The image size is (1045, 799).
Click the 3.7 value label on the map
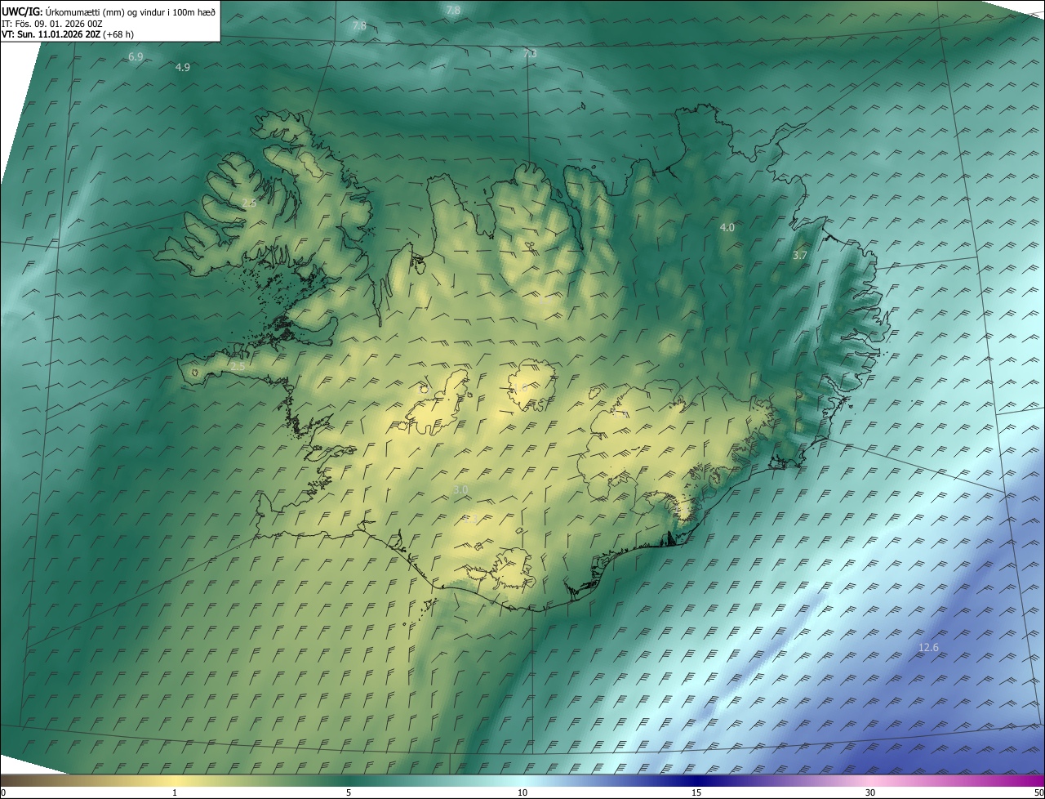[800, 255]
